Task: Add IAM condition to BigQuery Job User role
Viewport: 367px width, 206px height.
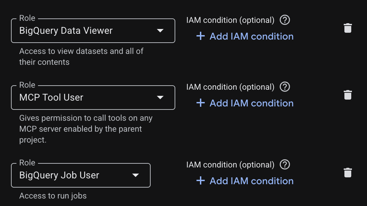Action: tap(245, 181)
